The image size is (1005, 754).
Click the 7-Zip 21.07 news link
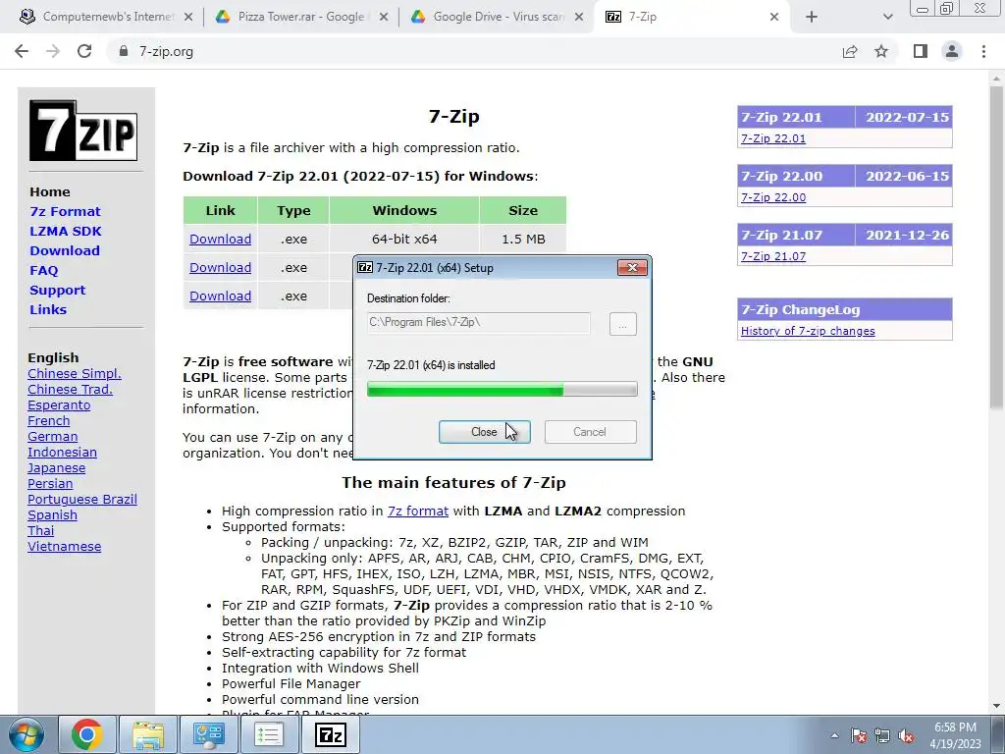(x=773, y=256)
